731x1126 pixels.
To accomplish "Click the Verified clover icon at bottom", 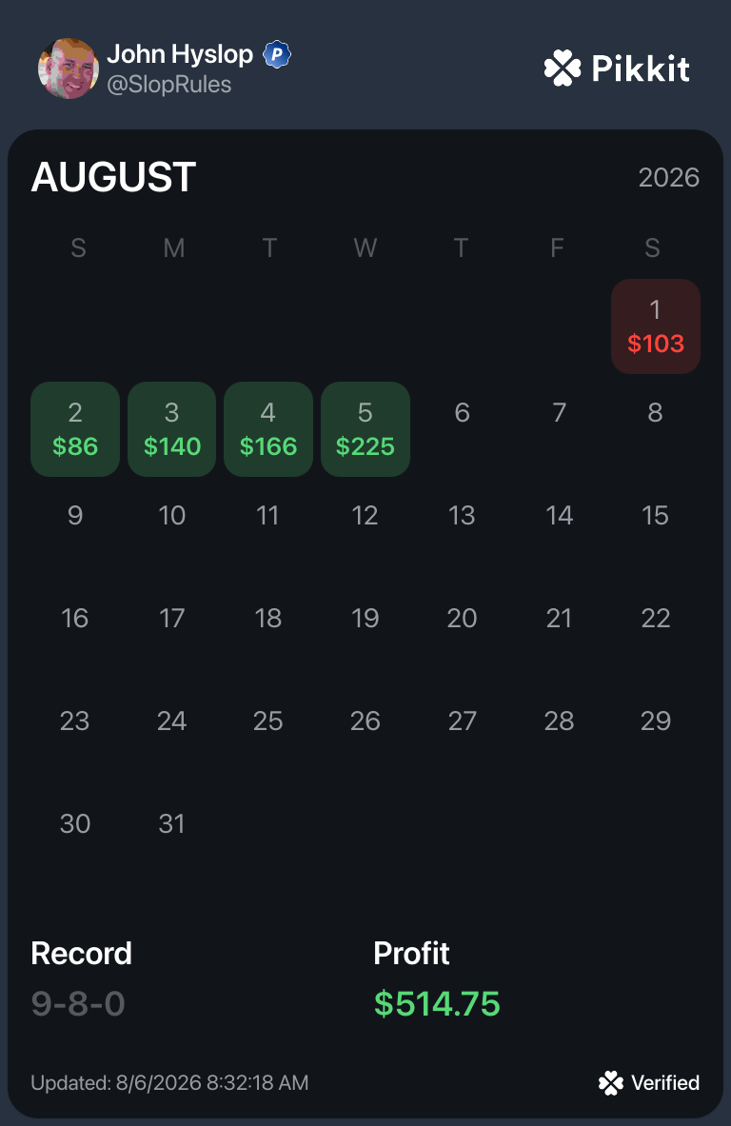I will pyautogui.click(x=610, y=1083).
